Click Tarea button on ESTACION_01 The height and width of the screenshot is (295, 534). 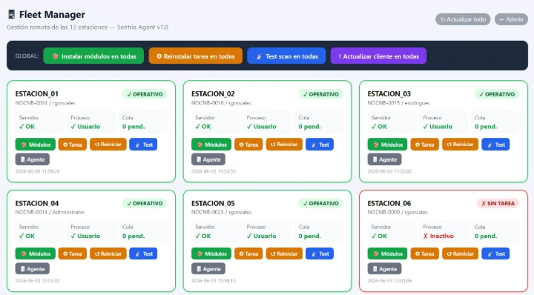tap(73, 145)
